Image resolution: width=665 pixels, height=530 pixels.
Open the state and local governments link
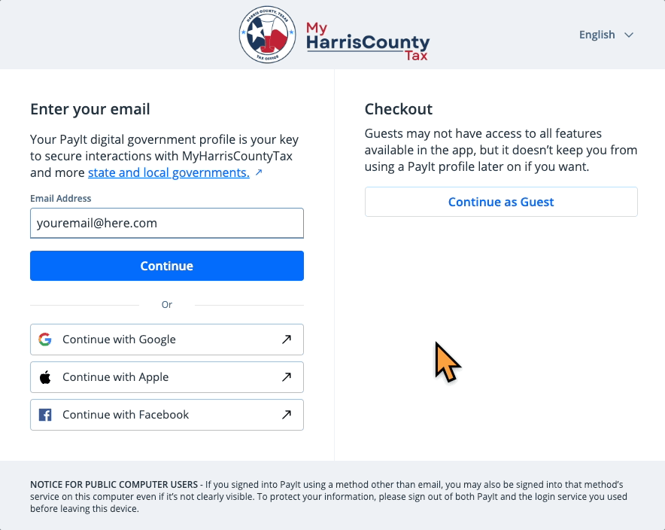(x=169, y=173)
